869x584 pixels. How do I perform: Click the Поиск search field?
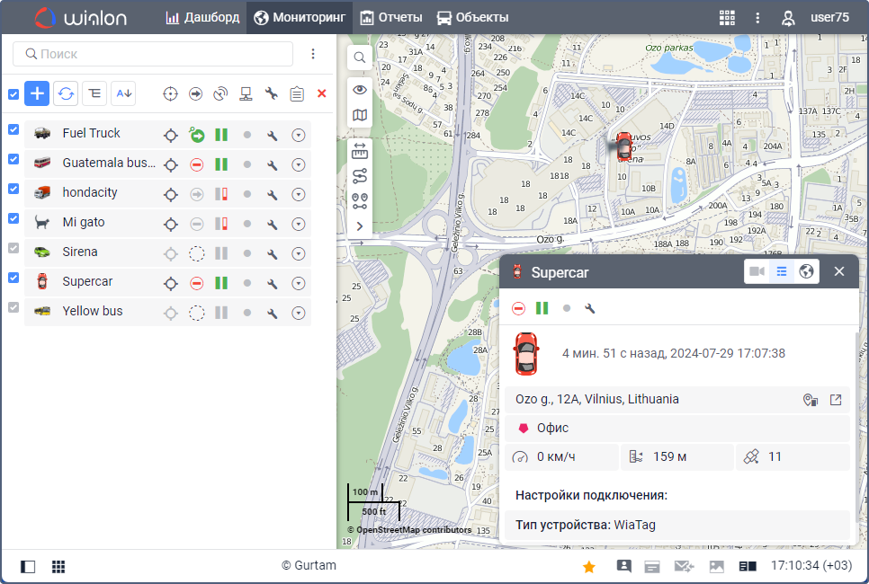click(x=153, y=54)
